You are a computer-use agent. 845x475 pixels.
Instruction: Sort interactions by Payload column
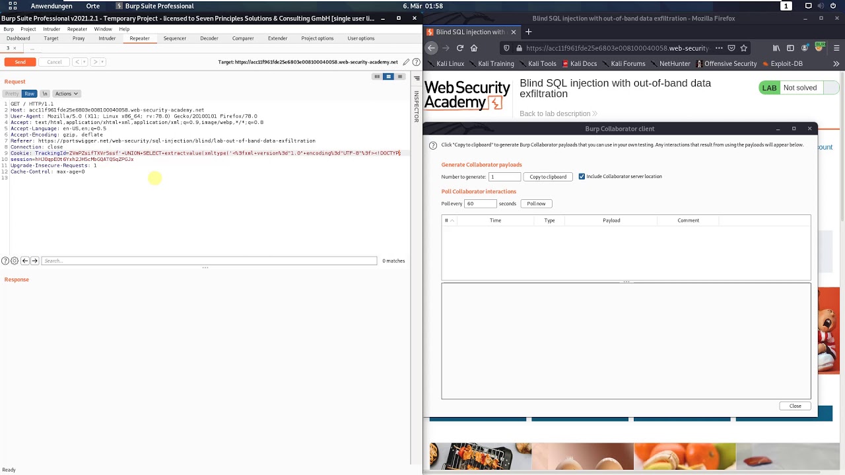tap(611, 220)
